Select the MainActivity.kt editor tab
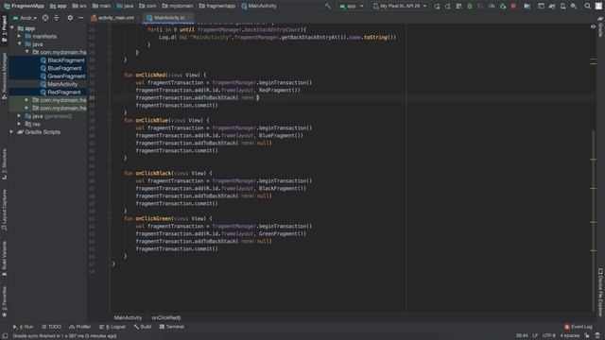 168,18
